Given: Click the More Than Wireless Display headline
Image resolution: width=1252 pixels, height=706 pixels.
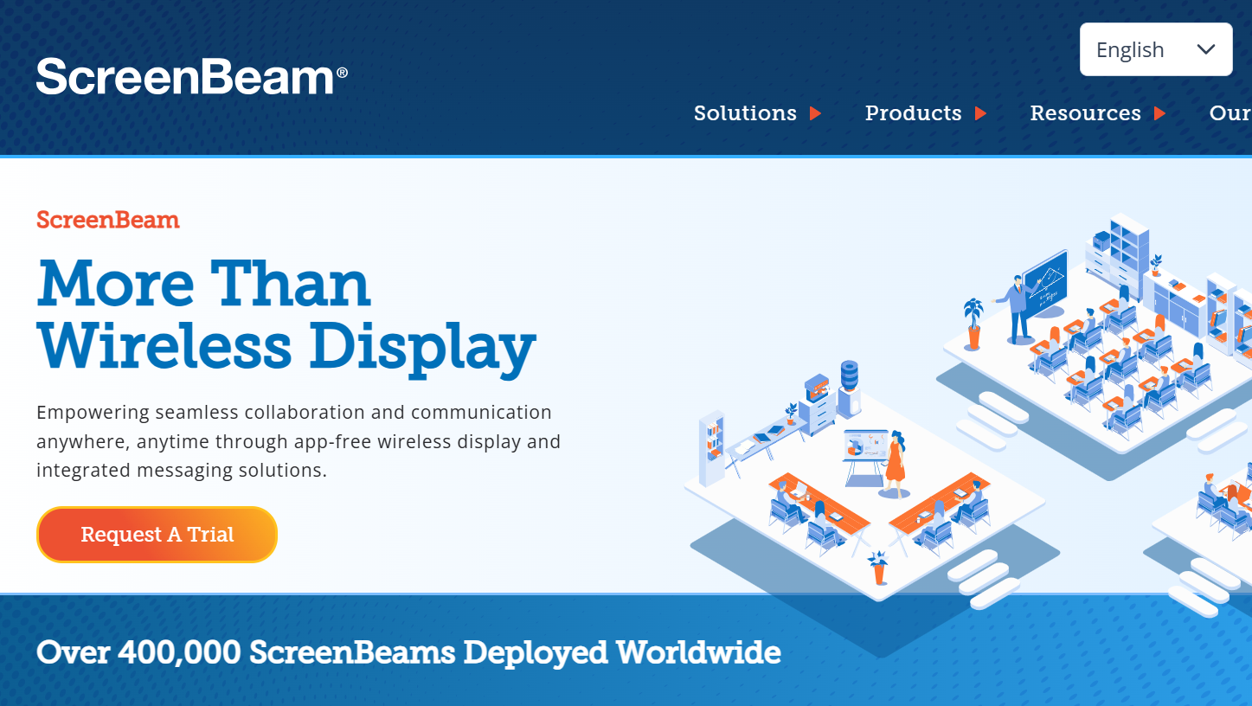Looking at the screenshot, I should click(286, 317).
